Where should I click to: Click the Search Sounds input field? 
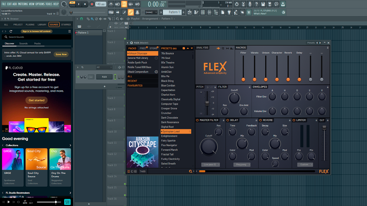click(x=37, y=37)
